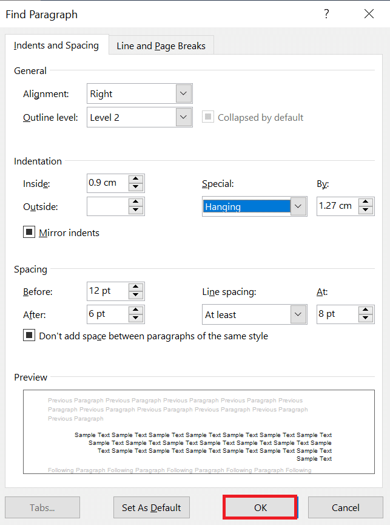Click the Inside indentation field

tap(108, 183)
